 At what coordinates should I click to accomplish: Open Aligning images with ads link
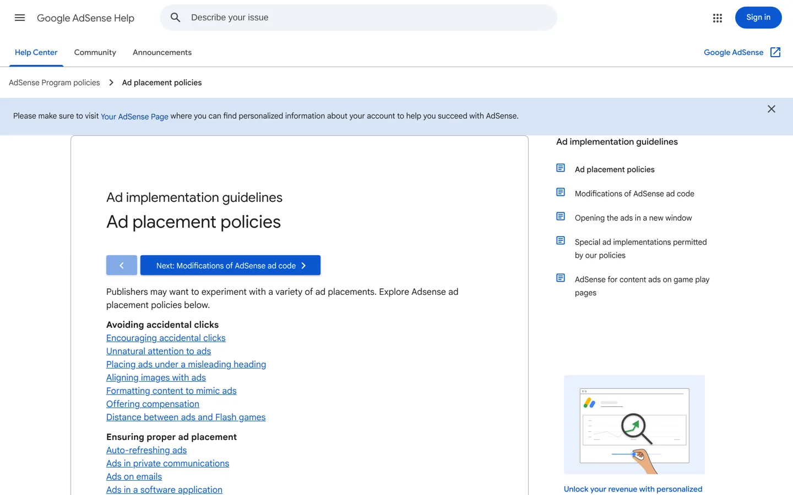tap(156, 377)
